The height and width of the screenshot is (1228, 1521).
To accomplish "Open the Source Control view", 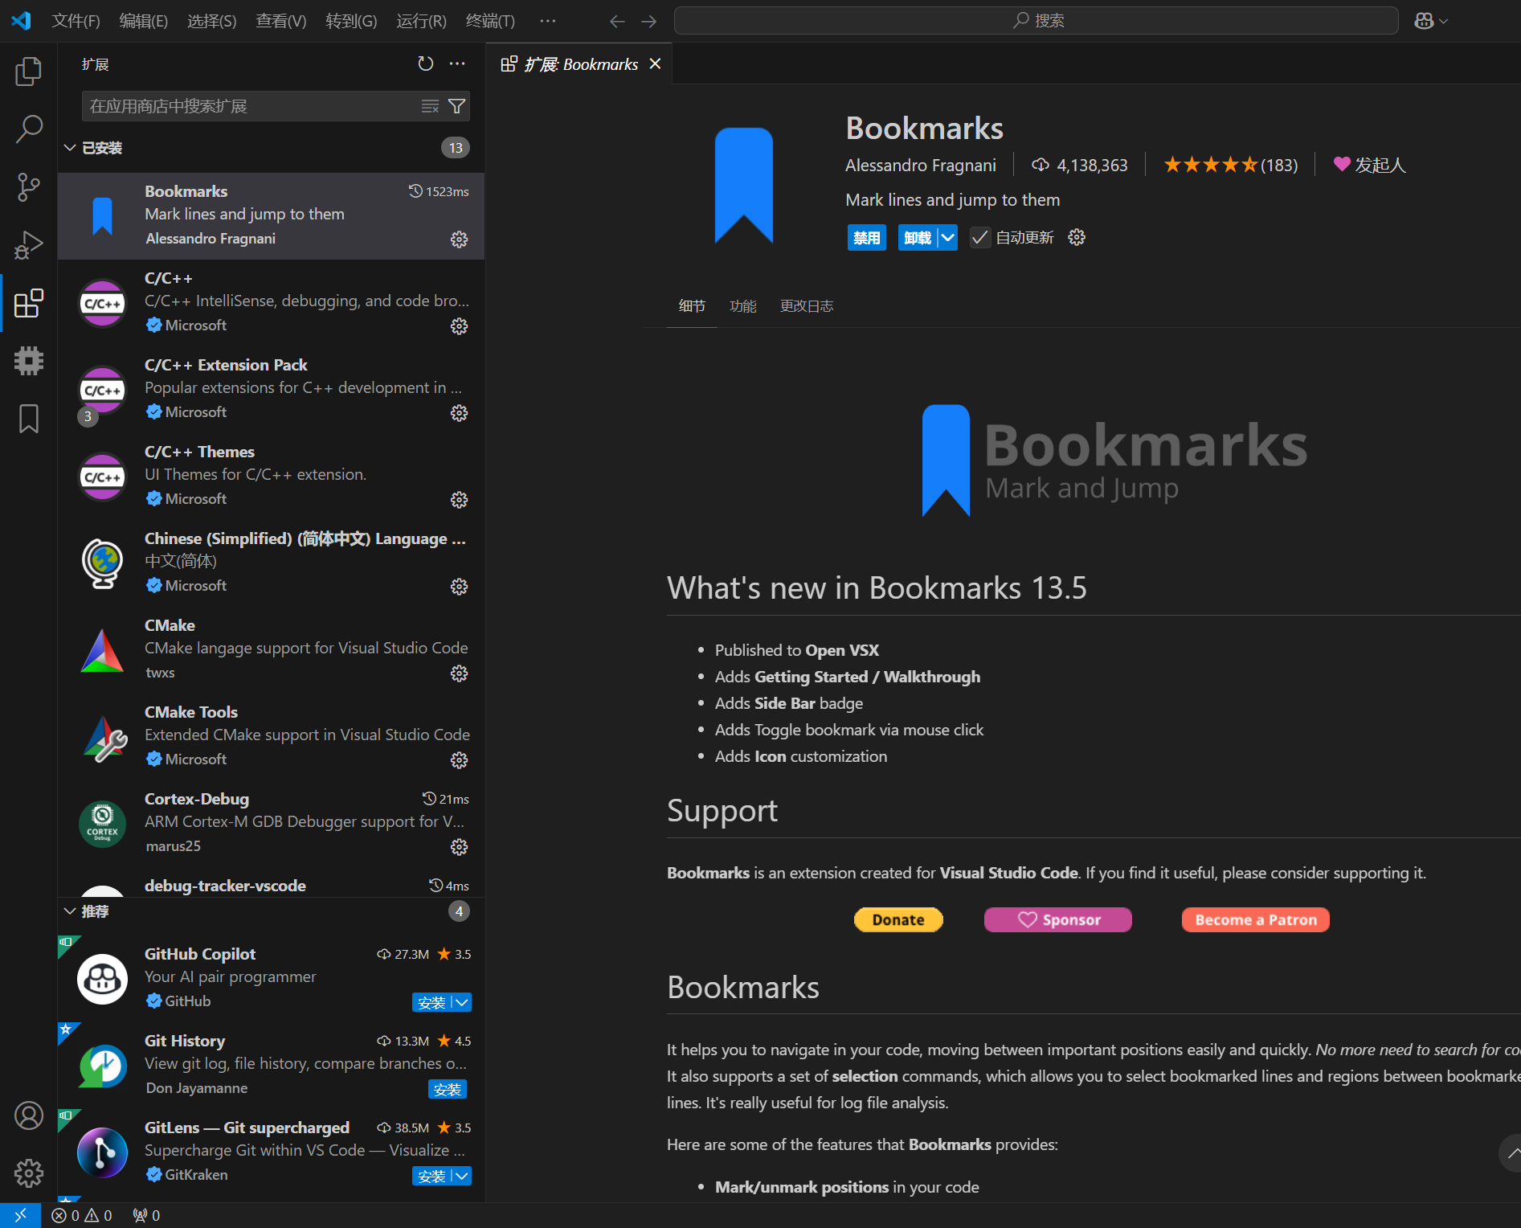I will (x=28, y=187).
